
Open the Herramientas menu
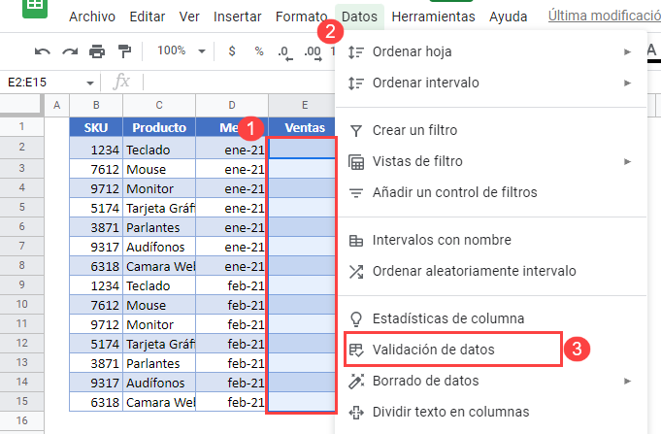pos(433,17)
